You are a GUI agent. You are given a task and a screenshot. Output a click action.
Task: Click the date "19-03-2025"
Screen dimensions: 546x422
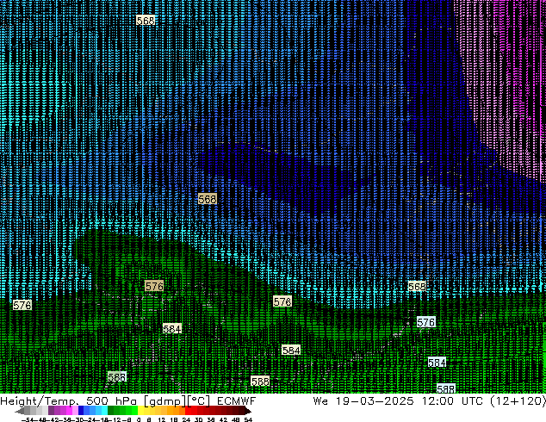coord(375,400)
